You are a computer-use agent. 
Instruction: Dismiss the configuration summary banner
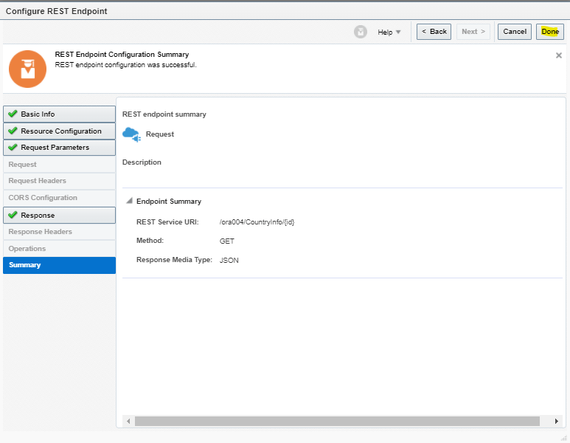pyautogui.click(x=558, y=55)
